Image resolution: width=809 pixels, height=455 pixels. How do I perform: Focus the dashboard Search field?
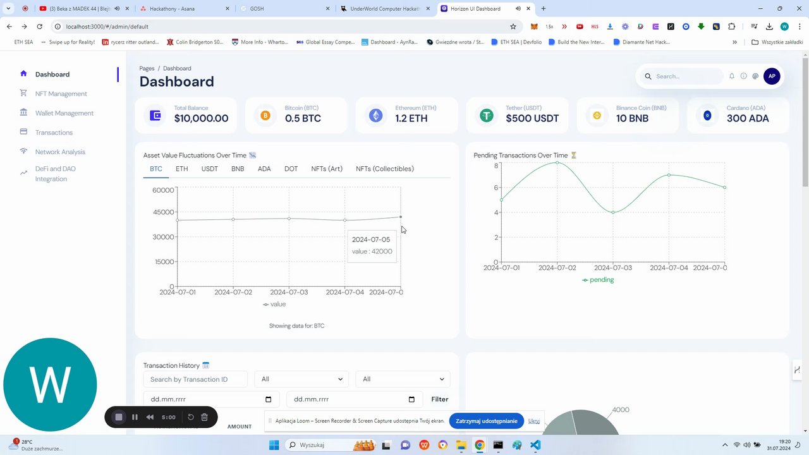[683, 76]
